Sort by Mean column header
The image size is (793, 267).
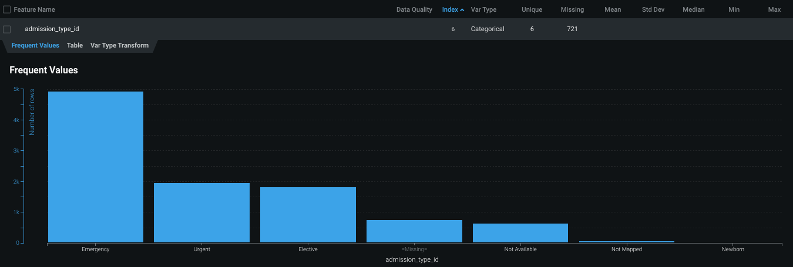(612, 9)
